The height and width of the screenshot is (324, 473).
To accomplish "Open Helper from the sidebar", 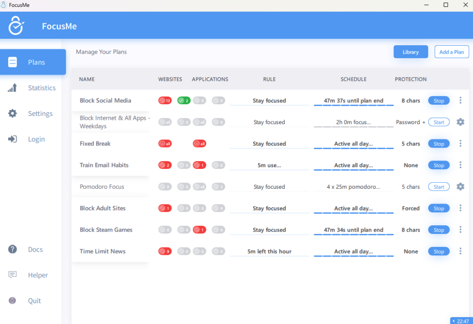I will coord(28,275).
